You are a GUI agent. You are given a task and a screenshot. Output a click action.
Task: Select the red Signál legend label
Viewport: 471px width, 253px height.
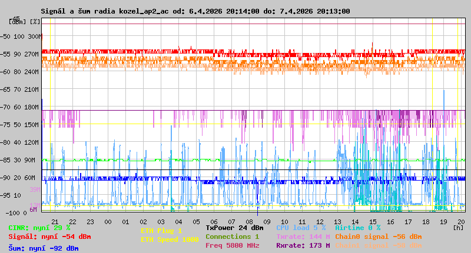(x=49, y=237)
